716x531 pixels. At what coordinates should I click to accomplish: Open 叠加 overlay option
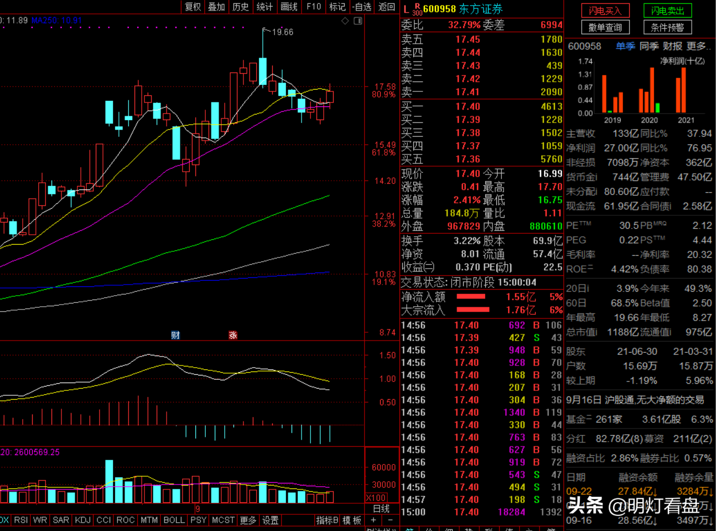coord(216,7)
